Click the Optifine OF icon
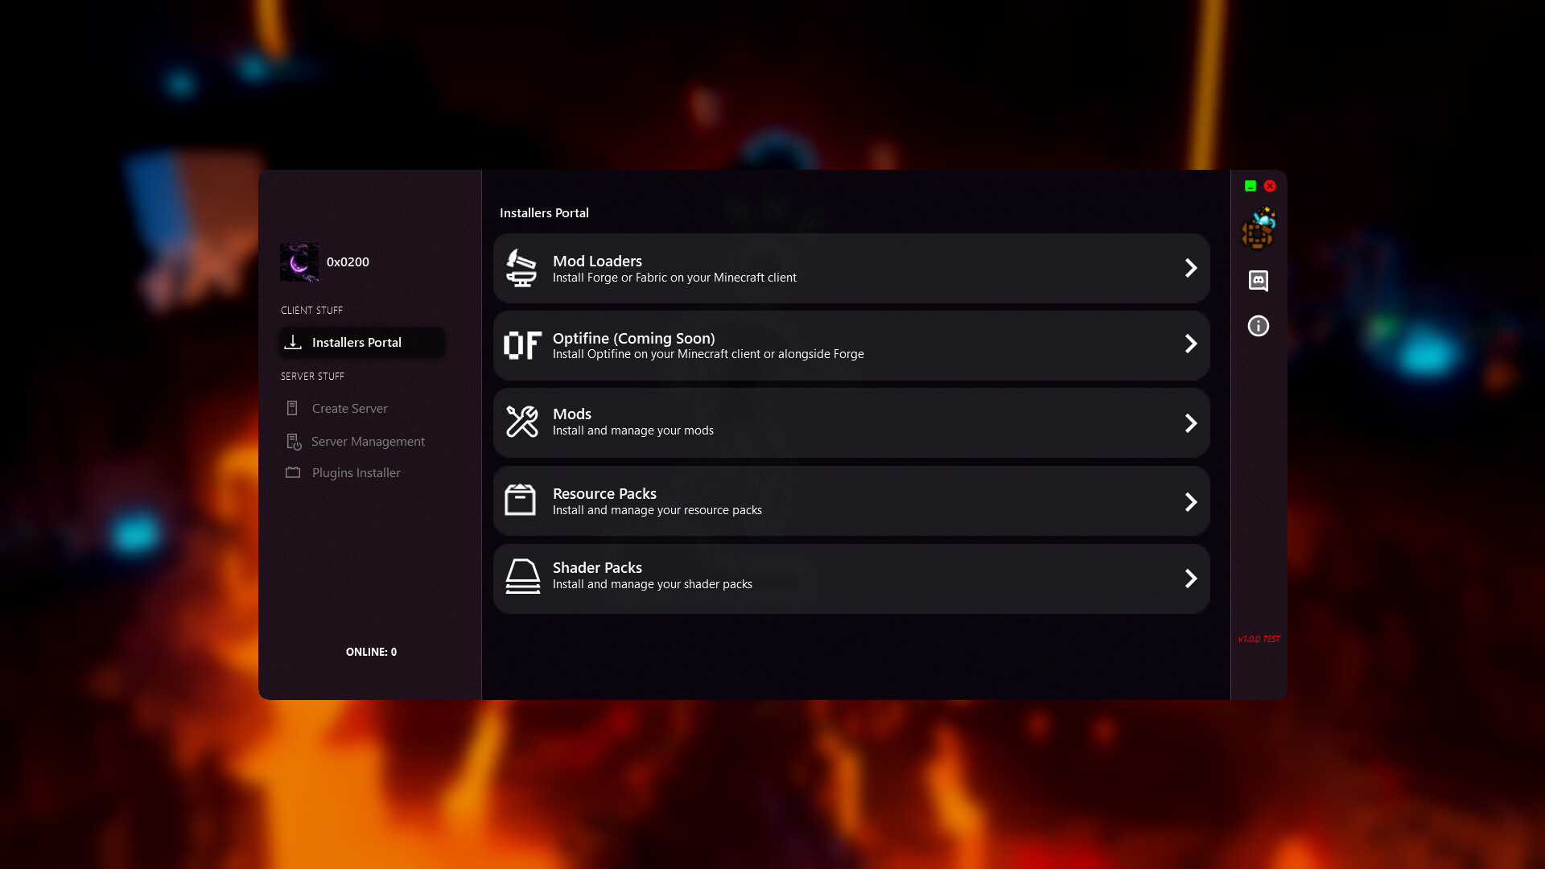Screen dimensions: 1545x869 point(521,345)
